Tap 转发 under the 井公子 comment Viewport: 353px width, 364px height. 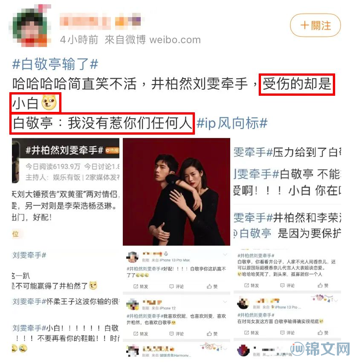click(x=252, y=285)
